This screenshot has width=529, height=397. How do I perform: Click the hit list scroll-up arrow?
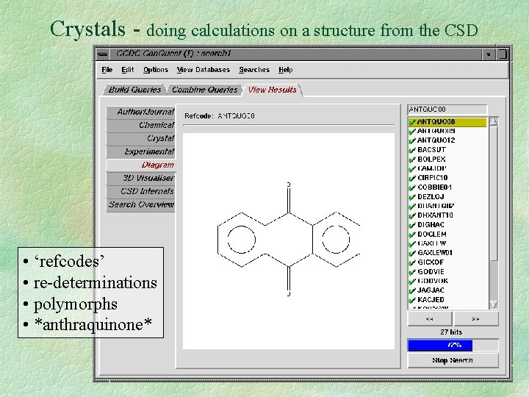(x=494, y=121)
